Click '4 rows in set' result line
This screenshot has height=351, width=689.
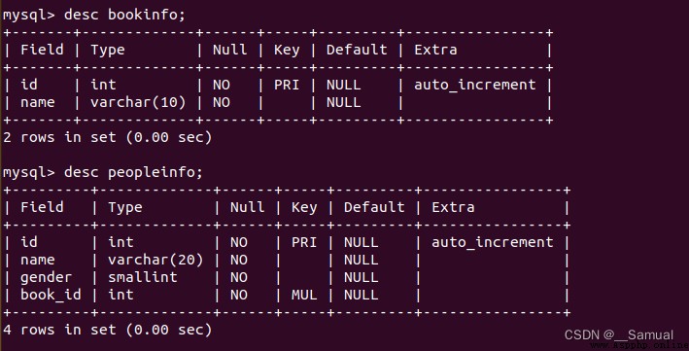tap(107, 330)
